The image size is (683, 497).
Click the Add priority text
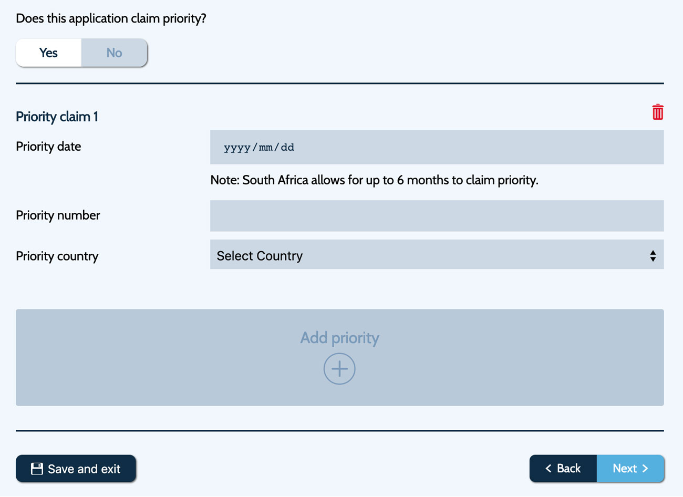(339, 337)
